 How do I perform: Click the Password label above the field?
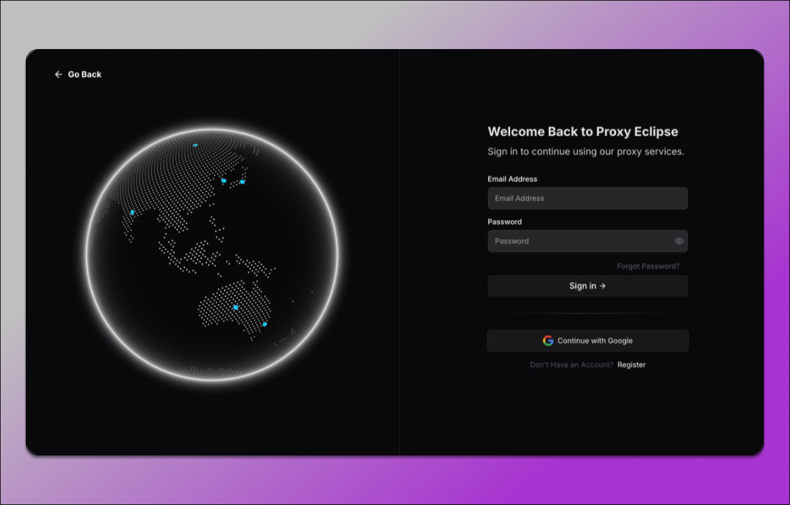click(505, 222)
